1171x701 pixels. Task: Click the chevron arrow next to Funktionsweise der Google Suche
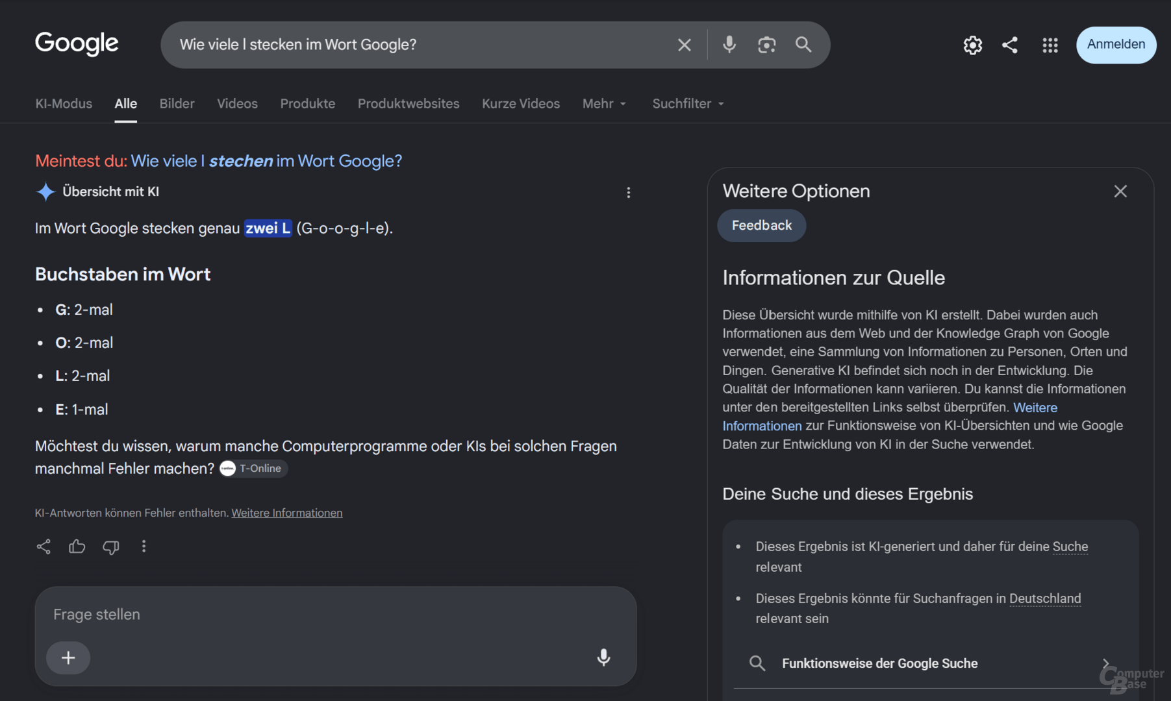click(x=1106, y=663)
